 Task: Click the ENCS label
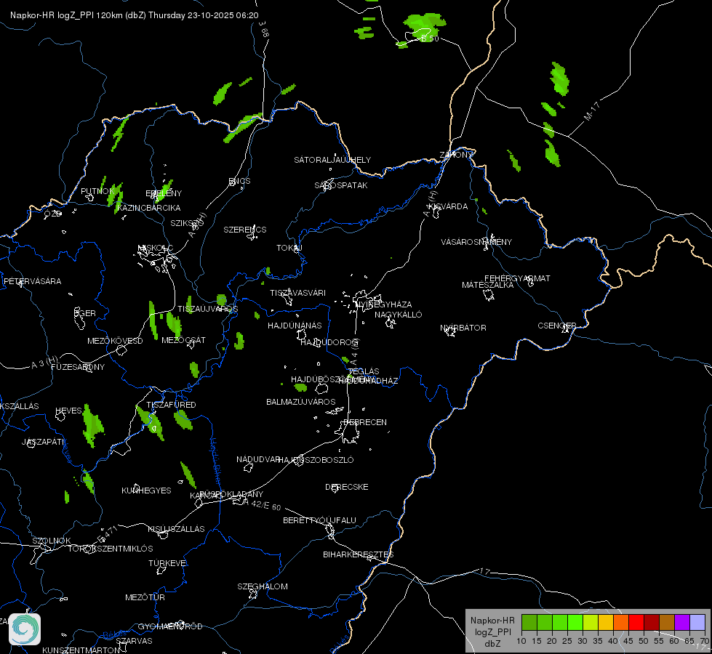click(x=239, y=181)
